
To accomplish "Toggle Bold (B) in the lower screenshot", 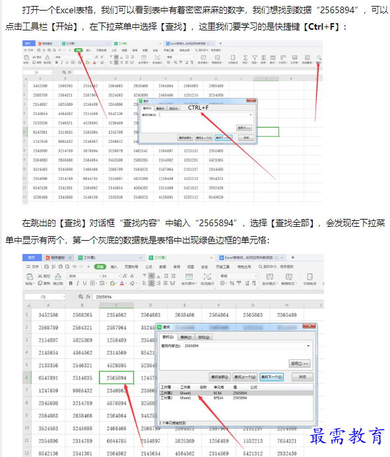I will point(71,283).
